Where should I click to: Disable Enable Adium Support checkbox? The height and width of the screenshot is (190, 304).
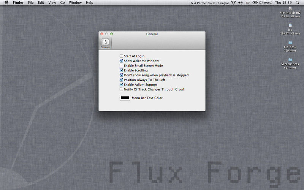(x=121, y=84)
